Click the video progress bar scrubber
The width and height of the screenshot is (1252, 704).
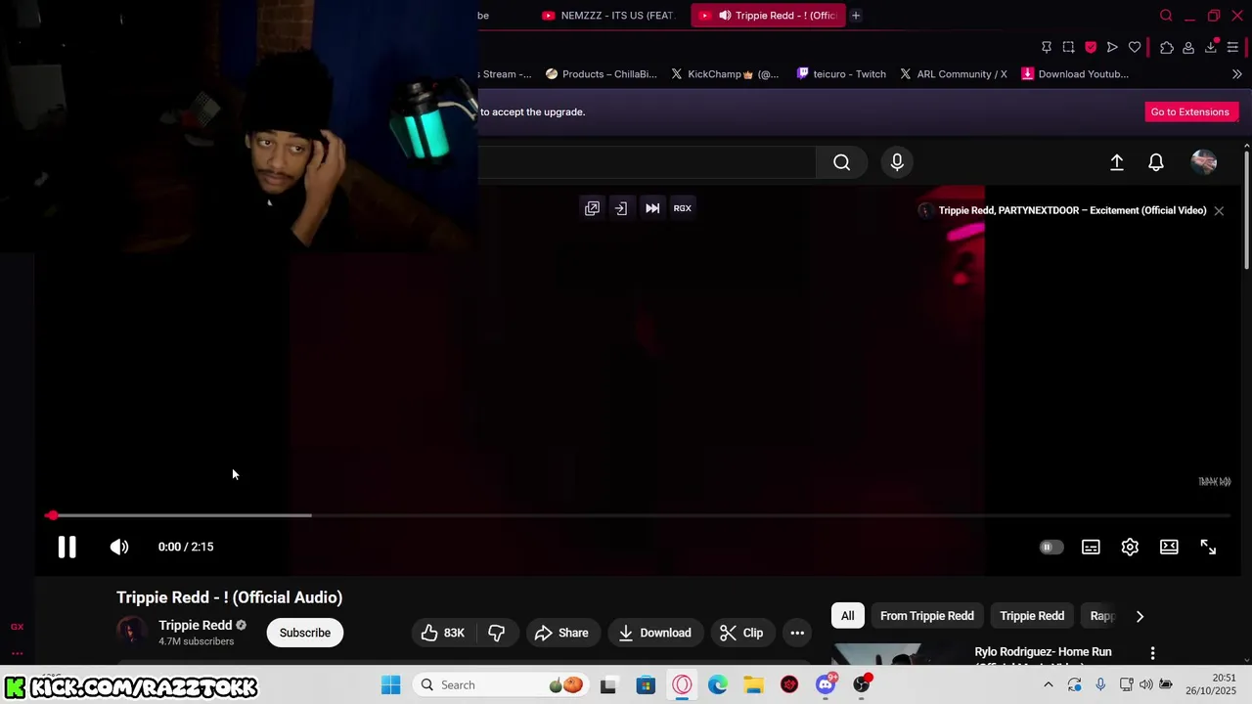pyautogui.click(x=51, y=515)
